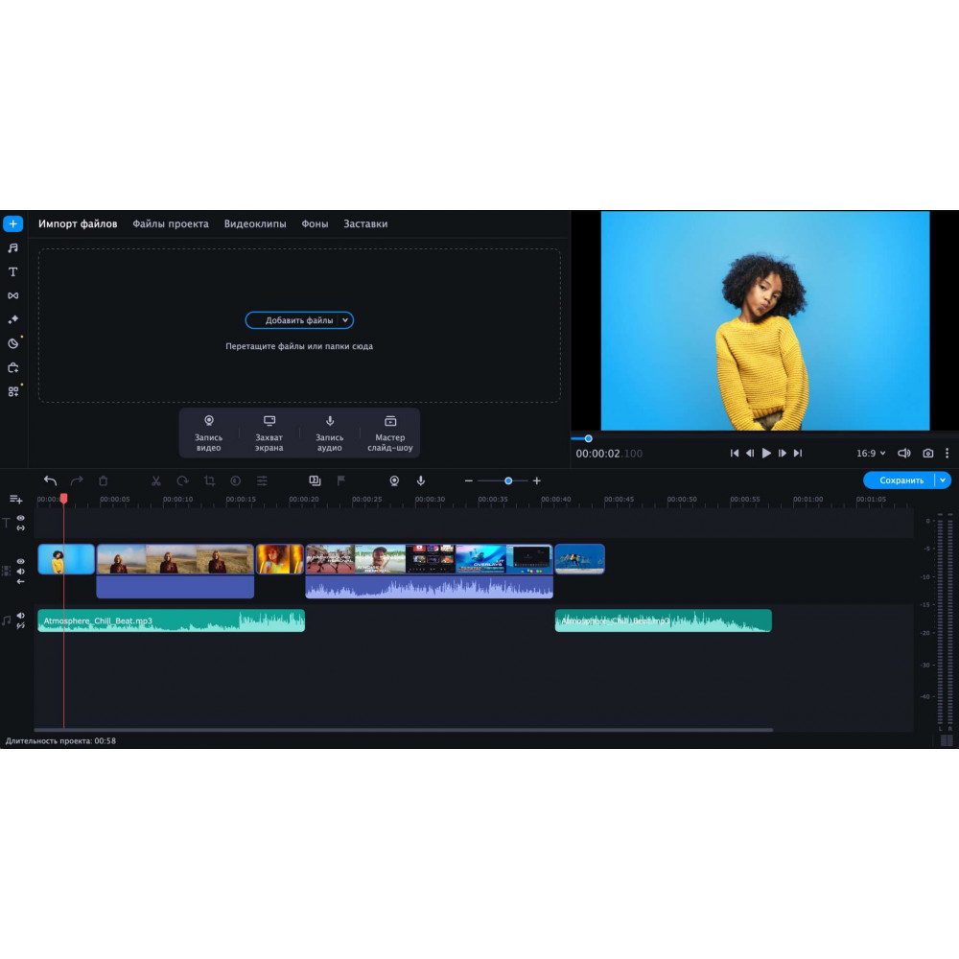Click the timeline zoom slider handle
The width and height of the screenshot is (959, 959).
(508, 480)
